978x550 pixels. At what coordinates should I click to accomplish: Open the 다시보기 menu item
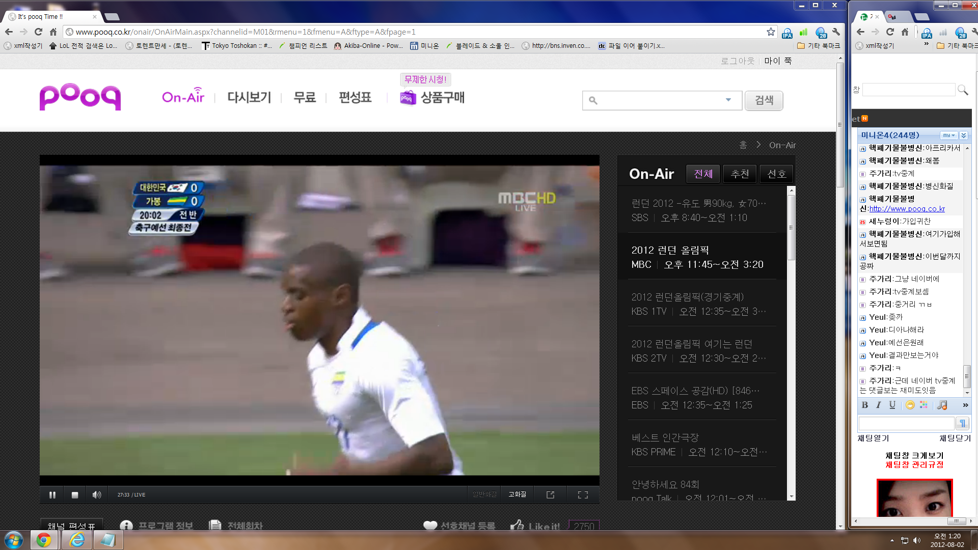tap(249, 97)
